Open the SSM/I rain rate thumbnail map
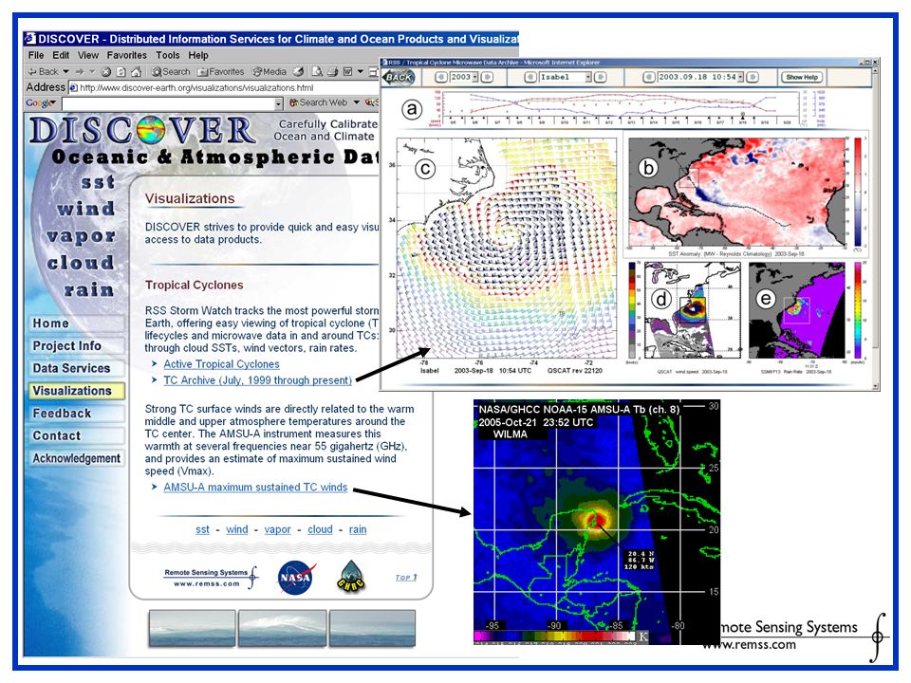The height and width of the screenshot is (683, 911). point(798,310)
